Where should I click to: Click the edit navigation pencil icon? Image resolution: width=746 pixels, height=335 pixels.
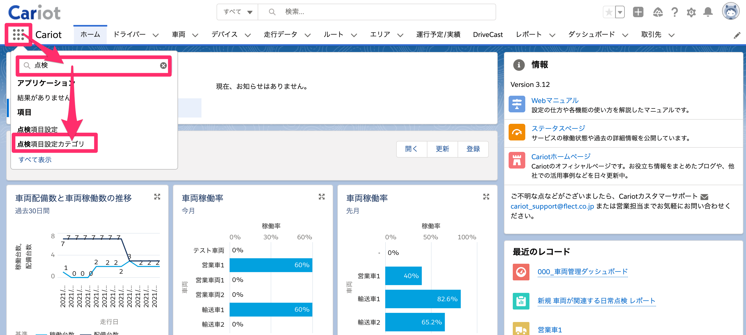tap(737, 35)
